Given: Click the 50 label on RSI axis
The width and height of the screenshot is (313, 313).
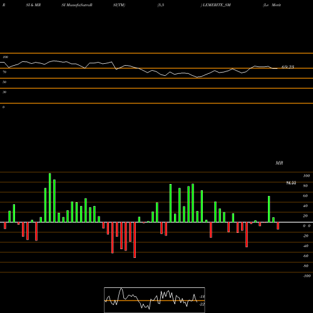Looking at the screenshot, I should click(4, 82).
